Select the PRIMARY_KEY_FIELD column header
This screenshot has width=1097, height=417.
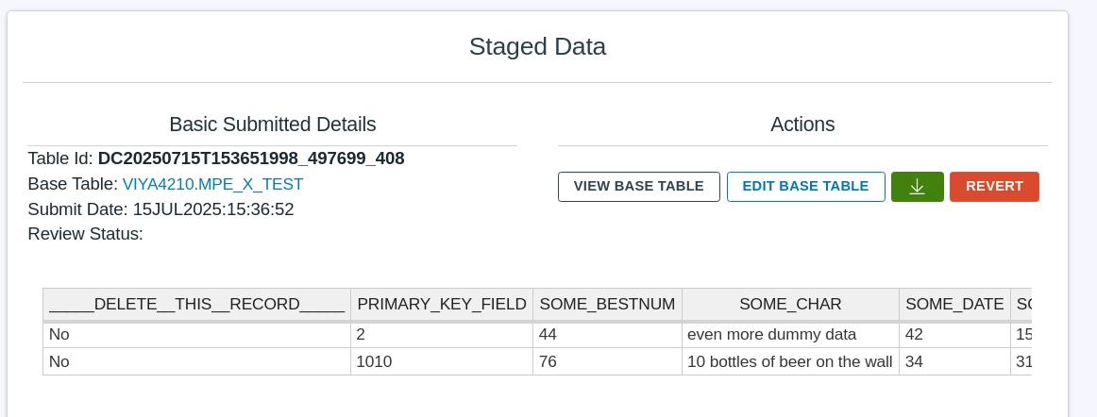(x=441, y=304)
